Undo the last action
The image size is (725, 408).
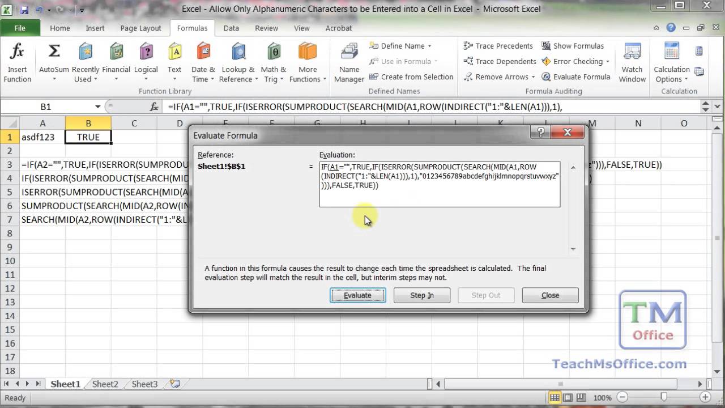(x=39, y=10)
